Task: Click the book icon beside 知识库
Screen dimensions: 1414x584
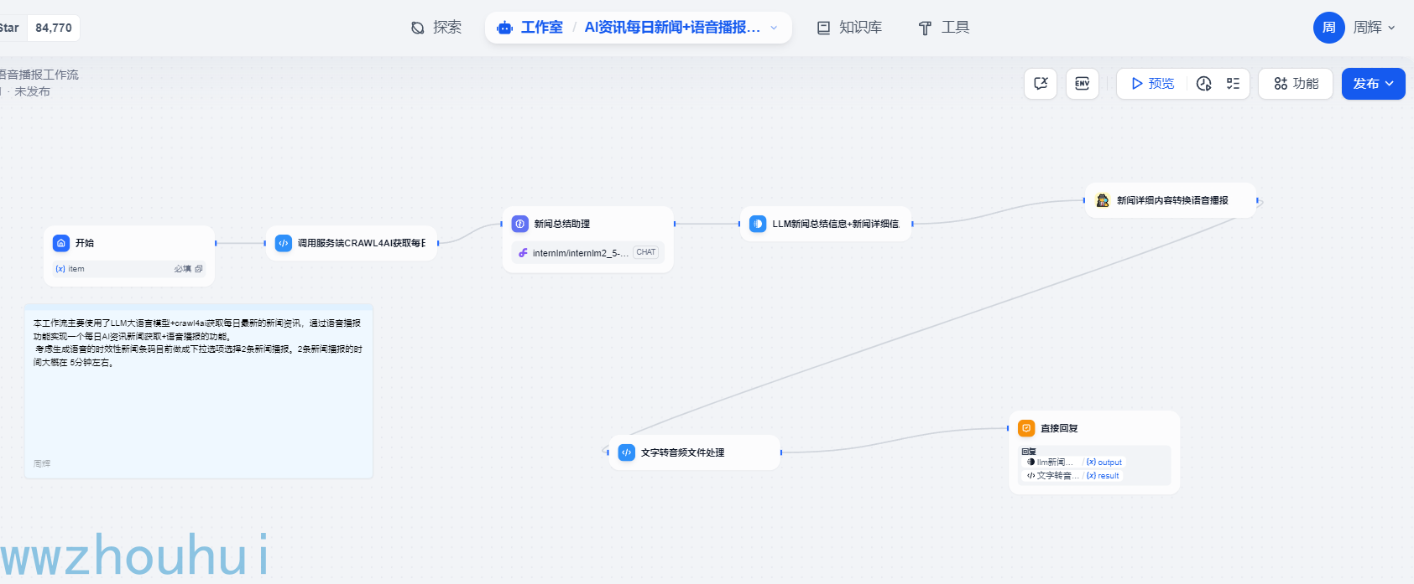Action: (824, 28)
